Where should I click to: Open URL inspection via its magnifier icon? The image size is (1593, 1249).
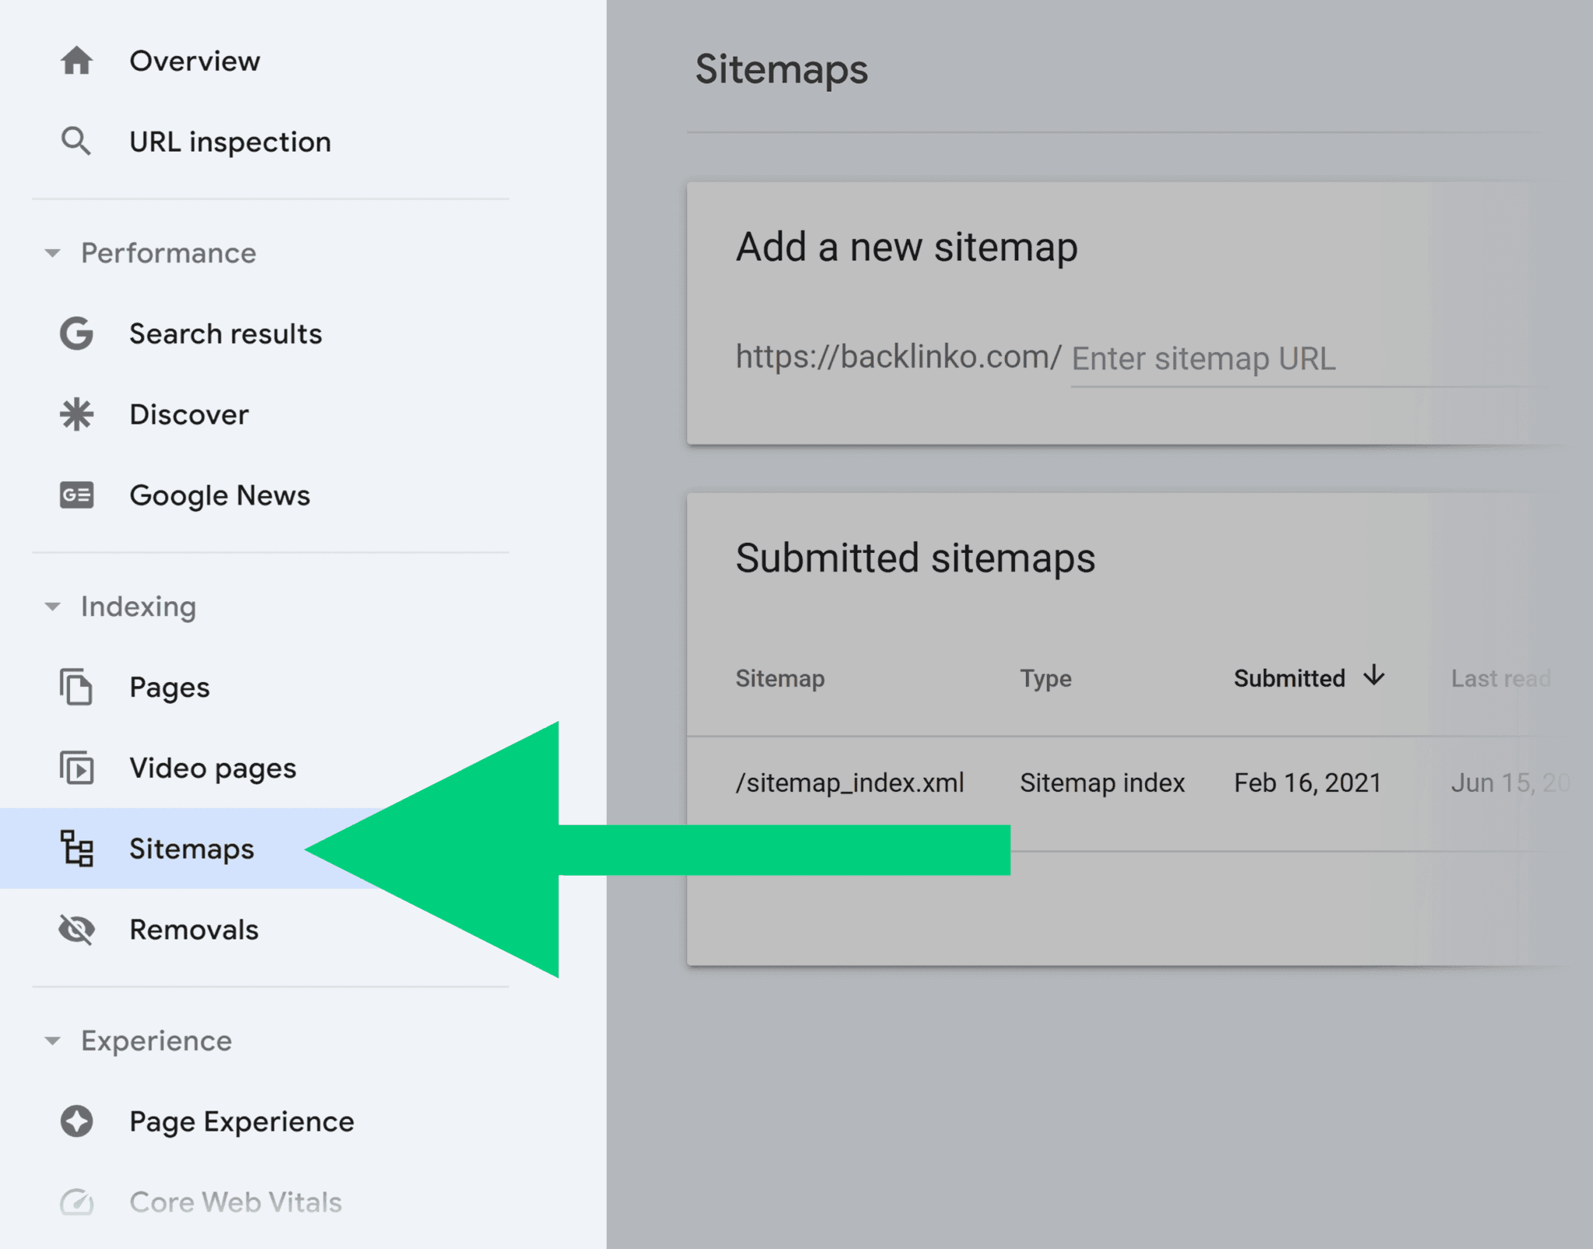pos(77,142)
